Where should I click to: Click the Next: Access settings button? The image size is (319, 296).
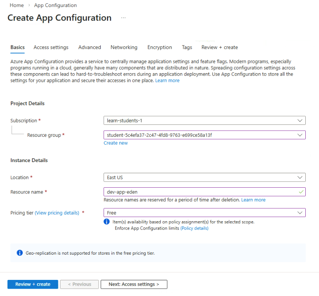[134, 284]
